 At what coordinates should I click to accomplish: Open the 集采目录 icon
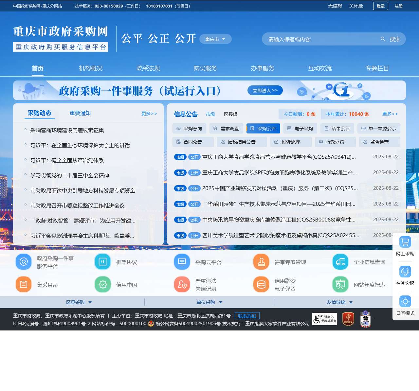(x=23, y=284)
